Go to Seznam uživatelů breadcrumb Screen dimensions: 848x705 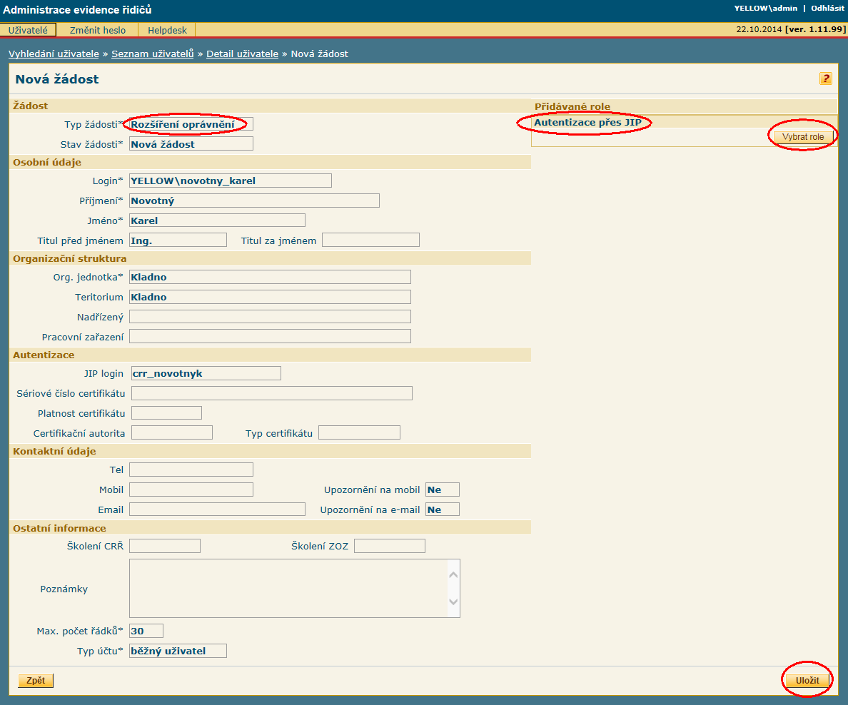(153, 54)
